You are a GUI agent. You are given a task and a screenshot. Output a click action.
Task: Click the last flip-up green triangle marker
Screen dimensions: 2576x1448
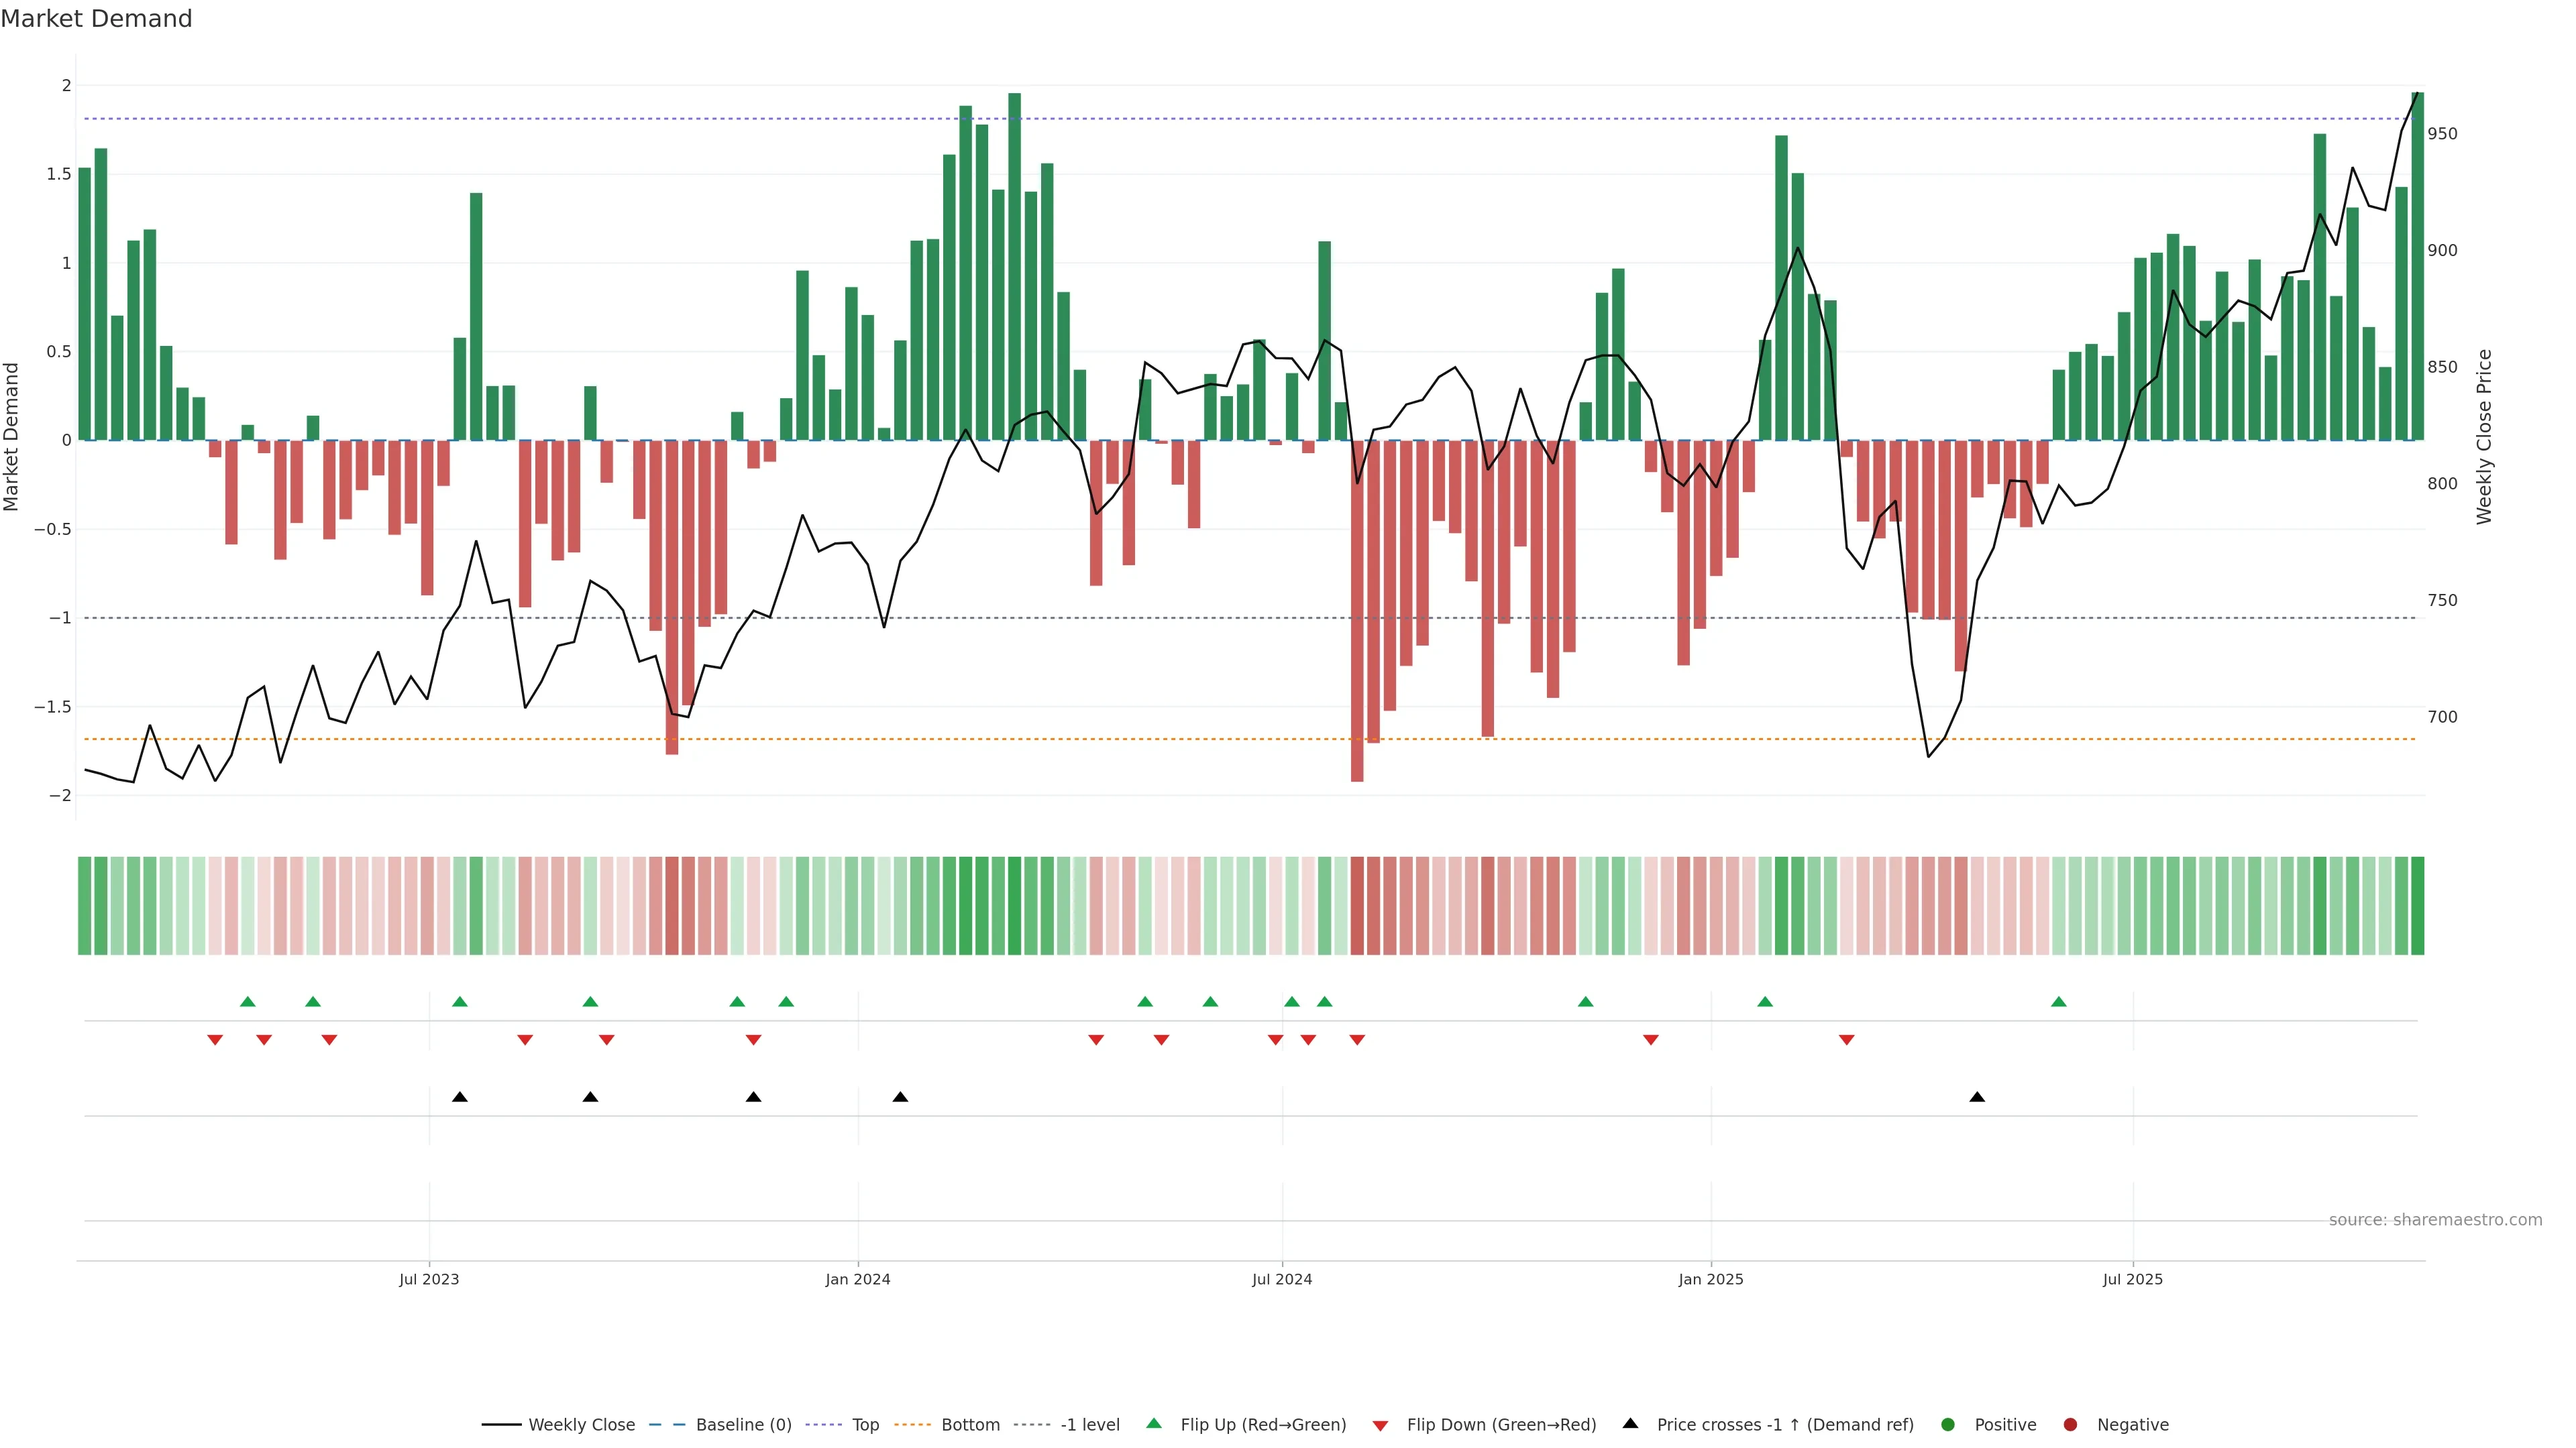tap(2058, 1002)
